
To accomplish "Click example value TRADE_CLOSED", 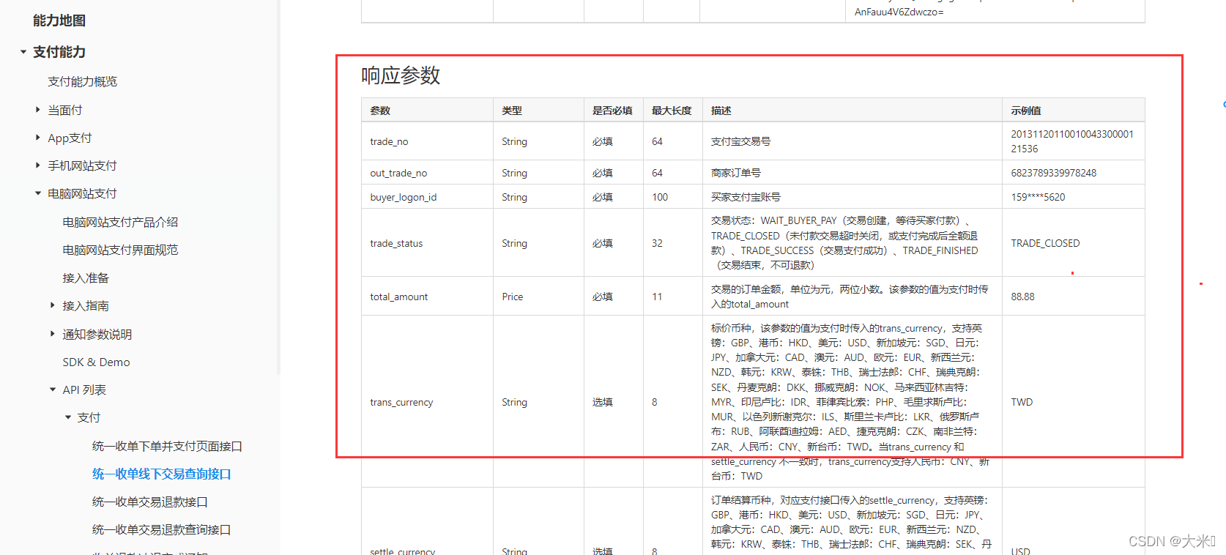I will (1045, 243).
